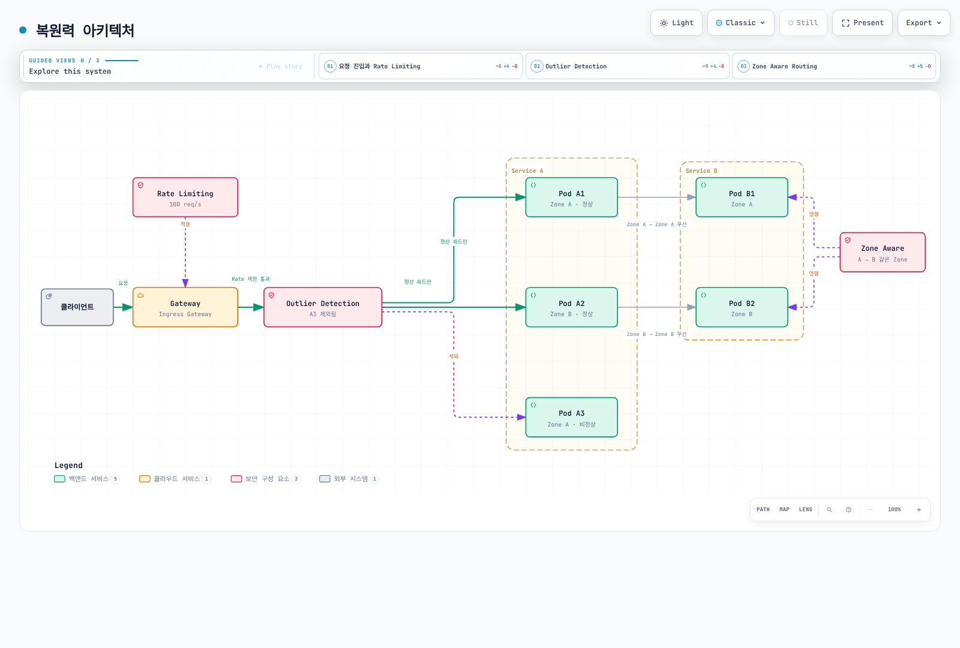Click the Explore this system heading
This screenshot has height=648, width=960.
[70, 71]
